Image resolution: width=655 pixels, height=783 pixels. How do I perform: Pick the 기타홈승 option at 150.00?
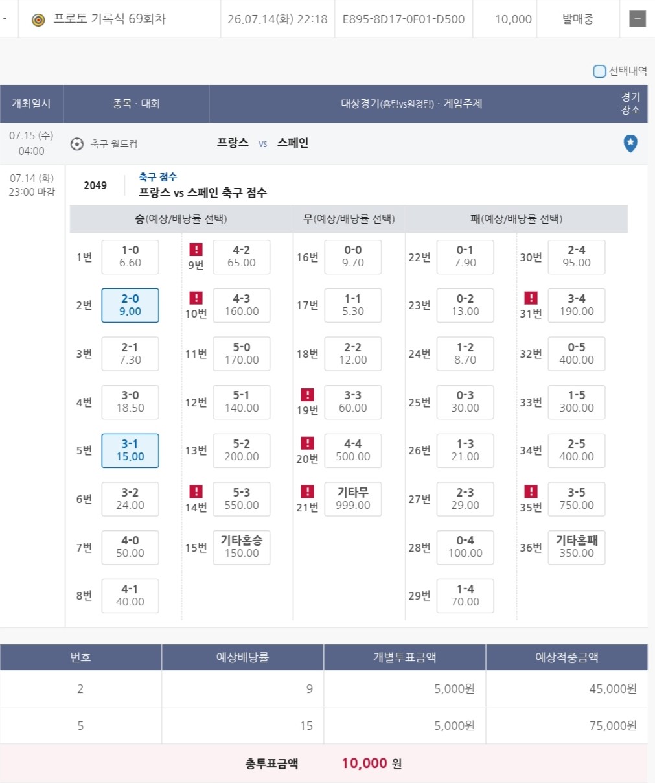tap(242, 547)
